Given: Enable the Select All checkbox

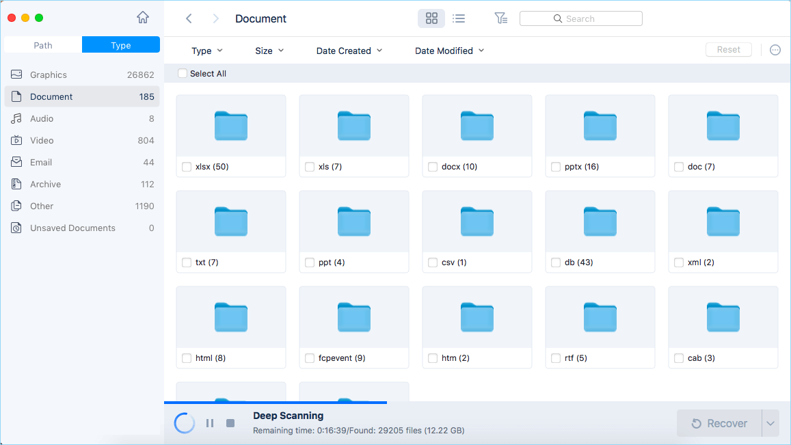Looking at the screenshot, I should 182,72.
